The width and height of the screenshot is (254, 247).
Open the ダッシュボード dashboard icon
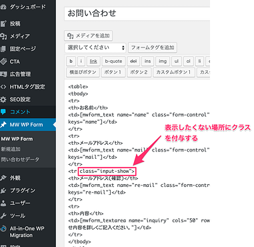(3, 7)
